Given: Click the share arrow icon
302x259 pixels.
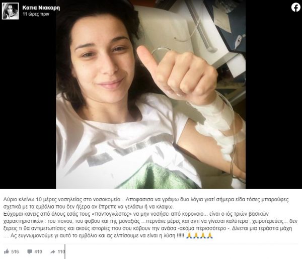Looking at the screenshot, I should click(52, 251).
